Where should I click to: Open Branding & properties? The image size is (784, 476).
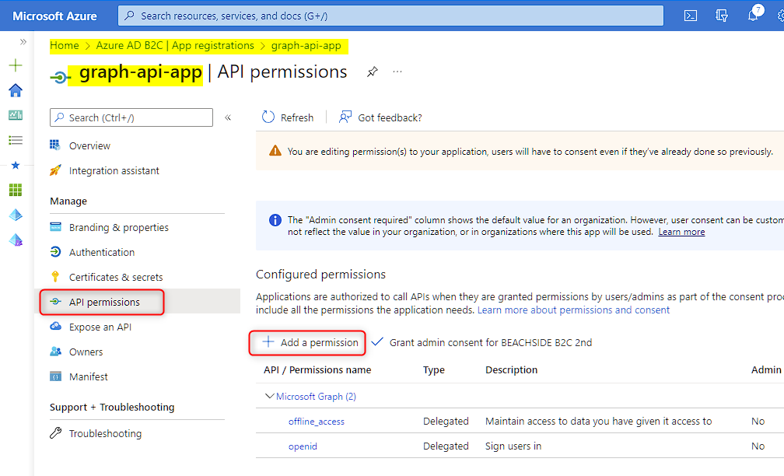pyautogui.click(x=118, y=227)
